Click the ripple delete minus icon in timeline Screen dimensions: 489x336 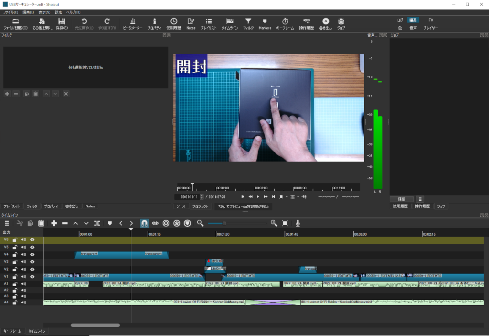pos(65,223)
